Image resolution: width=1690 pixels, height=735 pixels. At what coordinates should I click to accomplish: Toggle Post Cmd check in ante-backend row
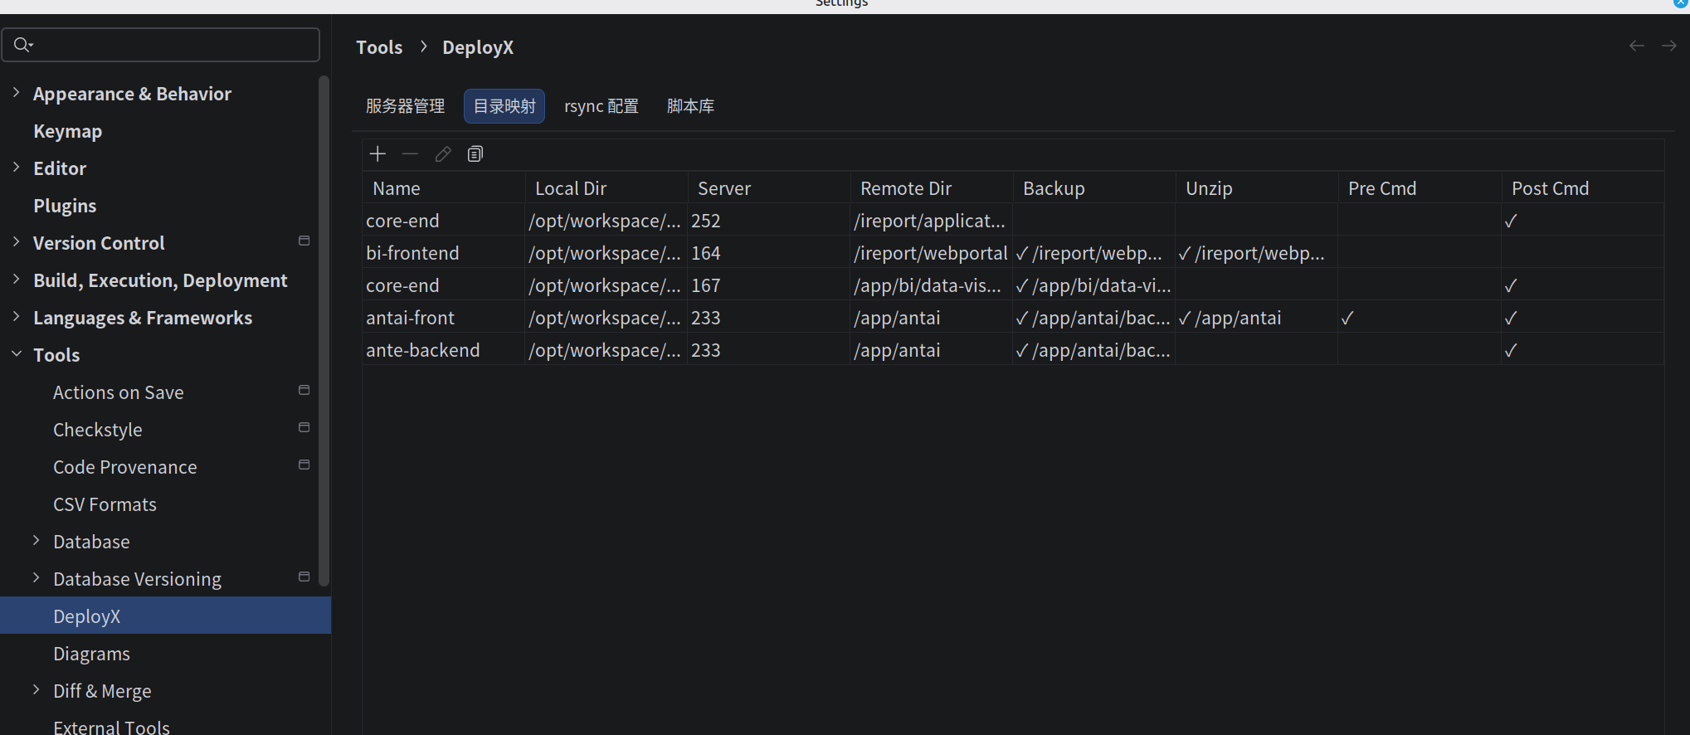point(1511,350)
